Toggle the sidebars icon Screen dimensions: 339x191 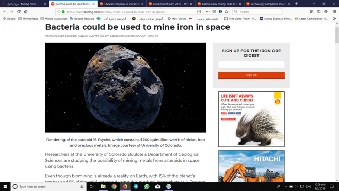coord(319,12)
